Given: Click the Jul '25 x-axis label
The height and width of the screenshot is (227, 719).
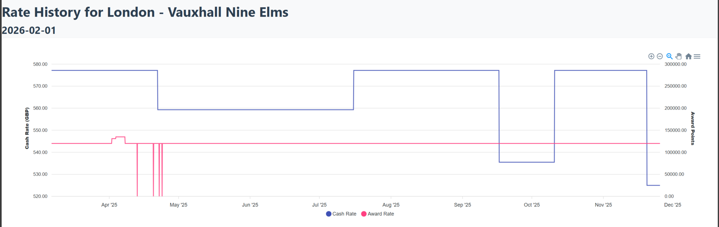Looking at the screenshot, I should click(x=319, y=205).
